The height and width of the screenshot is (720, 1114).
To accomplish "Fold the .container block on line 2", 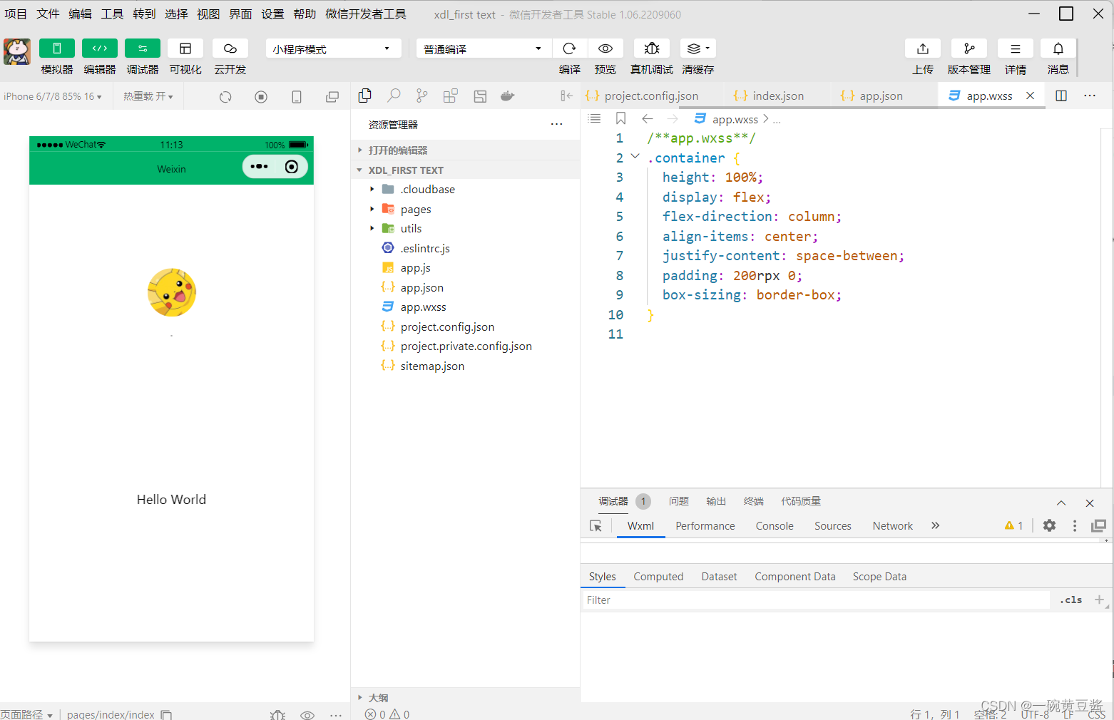I will [x=635, y=157].
